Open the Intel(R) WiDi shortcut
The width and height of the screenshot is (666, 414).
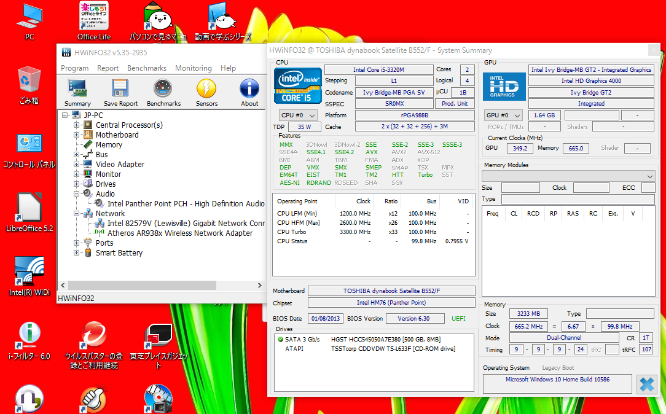tap(29, 276)
